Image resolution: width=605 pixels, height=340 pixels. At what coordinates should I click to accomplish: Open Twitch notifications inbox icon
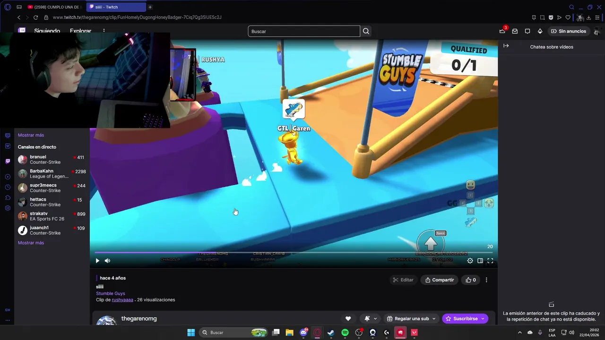point(515,31)
